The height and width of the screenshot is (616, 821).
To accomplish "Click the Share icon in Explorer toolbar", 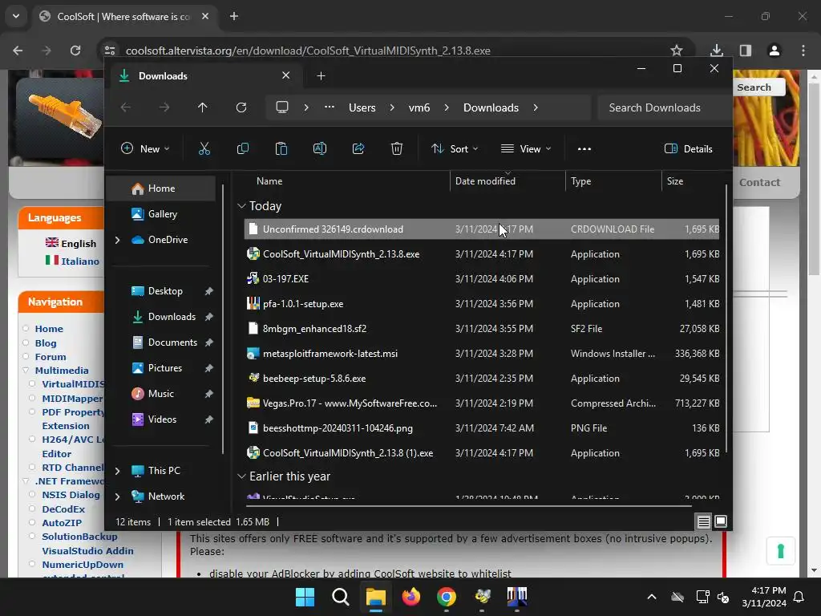I will [358, 148].
